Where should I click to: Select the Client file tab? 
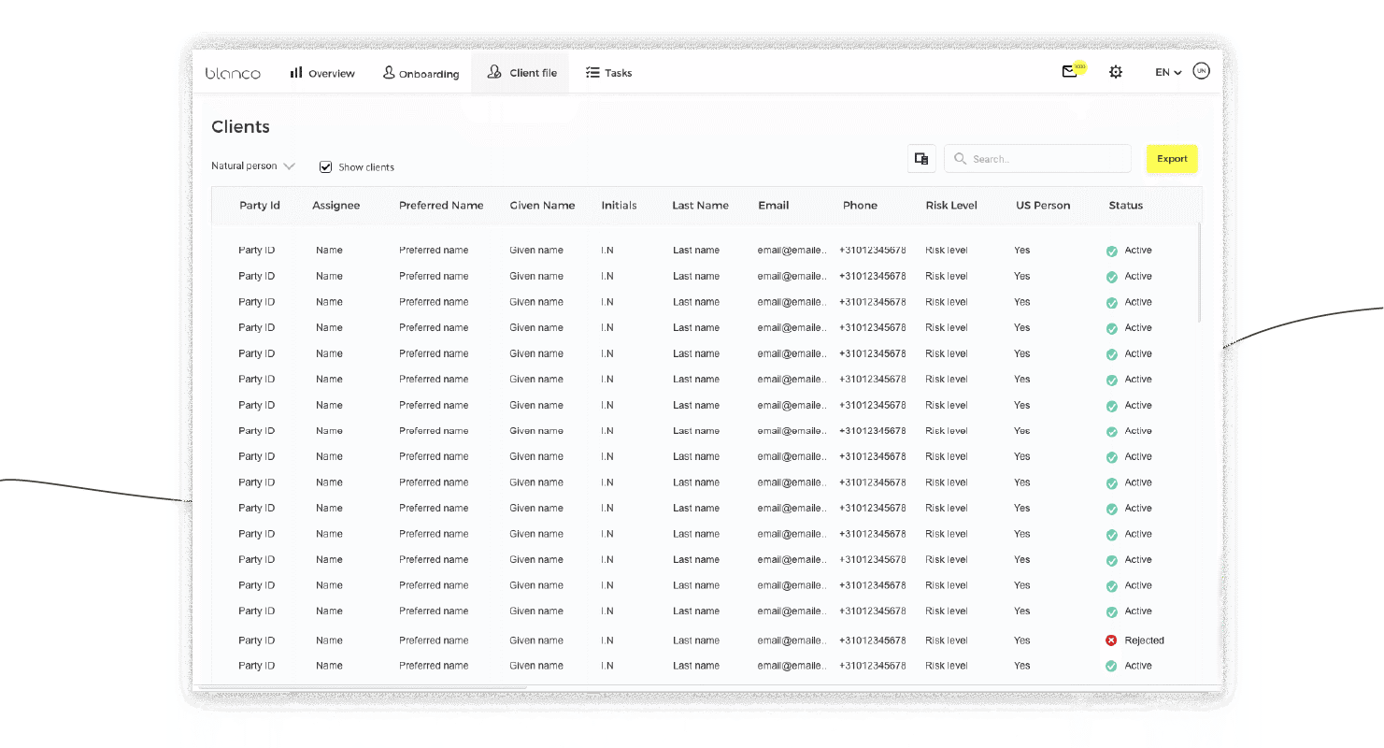click(x=521, y=73)
